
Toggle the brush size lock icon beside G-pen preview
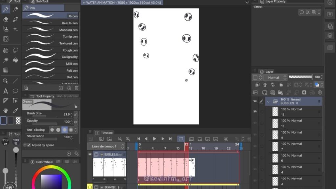click(x=76, y=106)
